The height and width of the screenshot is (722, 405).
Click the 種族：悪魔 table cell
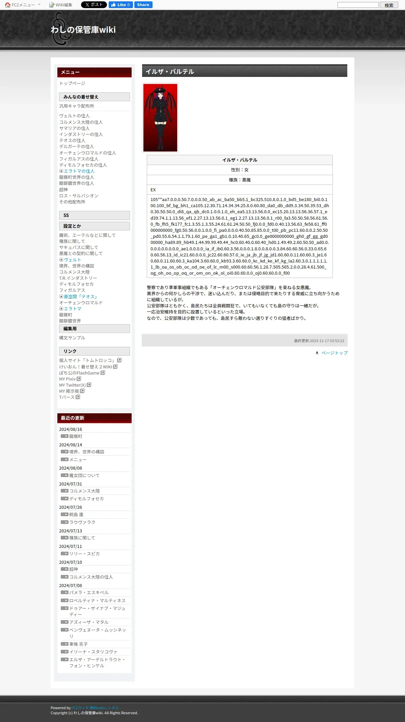click(240, 180)
